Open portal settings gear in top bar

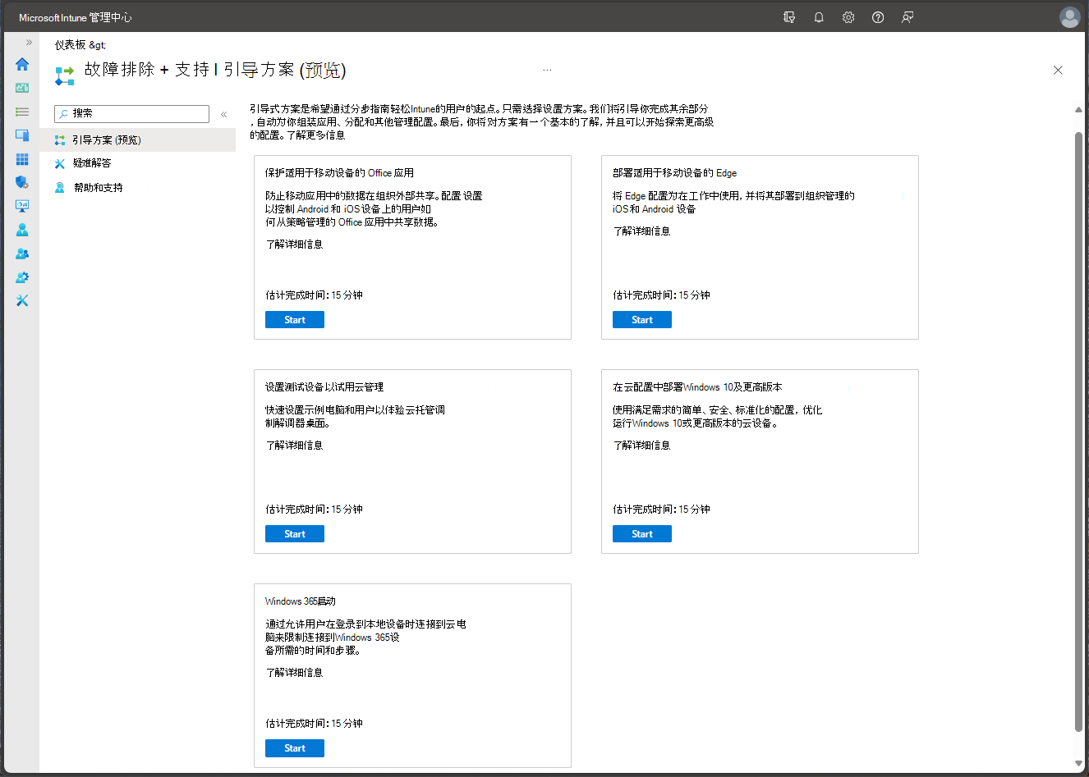click(848, 17)
